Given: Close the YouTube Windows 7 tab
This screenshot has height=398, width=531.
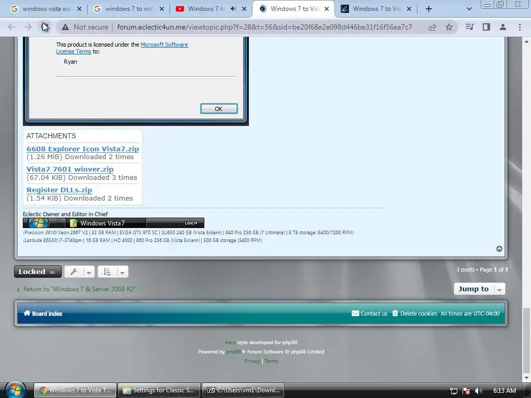Looking at the screenshot, I should coord(244,9).
